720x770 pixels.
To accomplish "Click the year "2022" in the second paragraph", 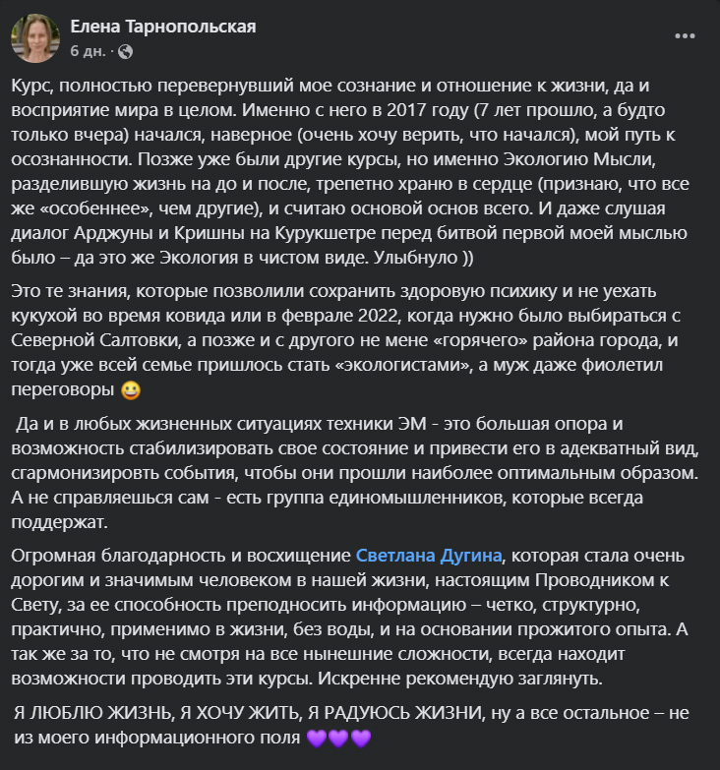I will tap(378, 316).
